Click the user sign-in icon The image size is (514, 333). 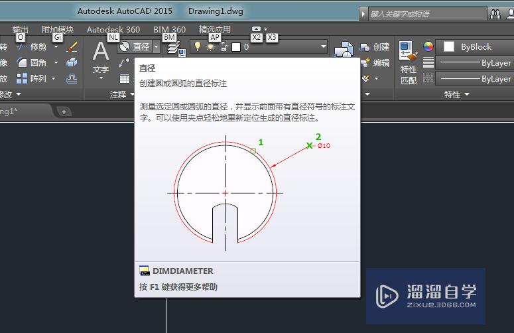pos(511,14)
